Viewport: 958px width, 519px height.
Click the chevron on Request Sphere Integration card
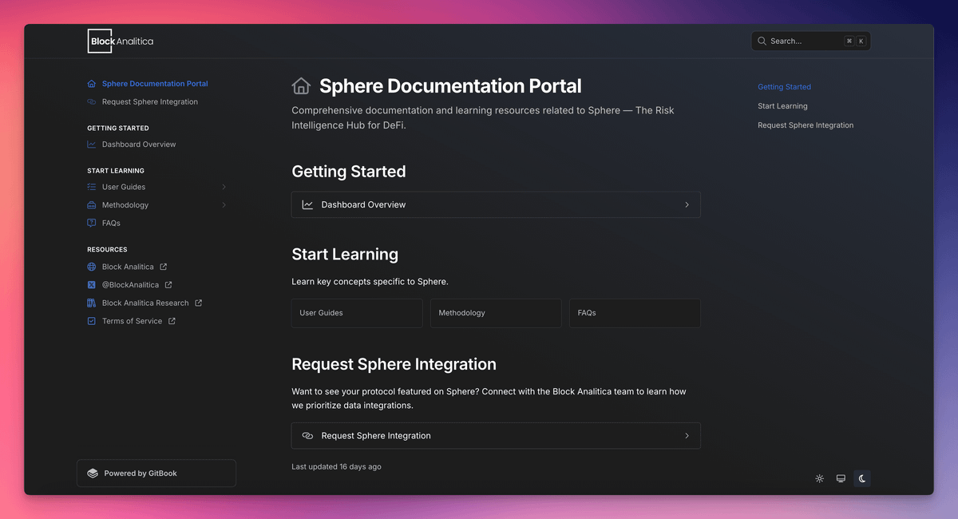click(x=687, y=436)
